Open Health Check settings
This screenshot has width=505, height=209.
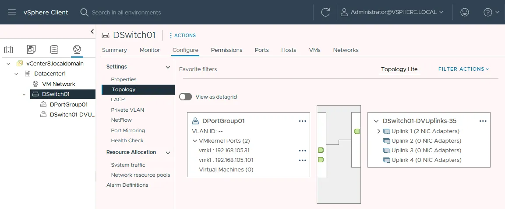pyautogui.click(x=127, y=140)
